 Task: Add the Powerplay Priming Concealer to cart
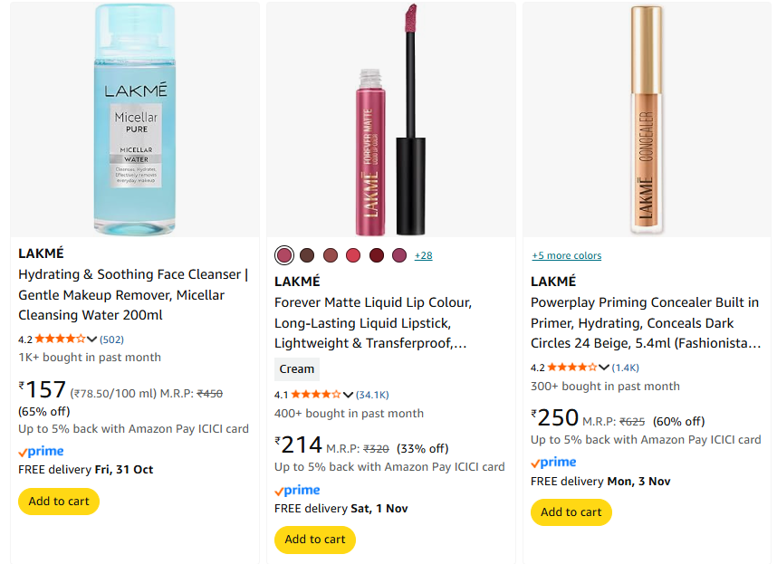[x=571, y=512]
